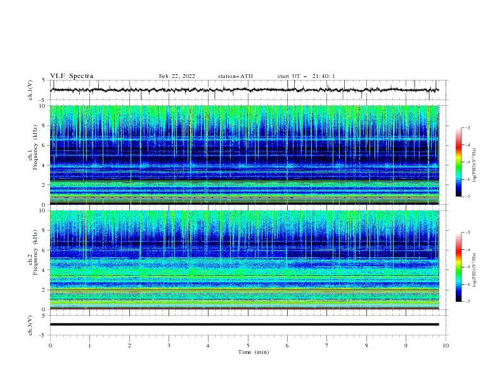Click the ch.3 flat black waveform trace

pyautogui.click(x=244, y=325)
